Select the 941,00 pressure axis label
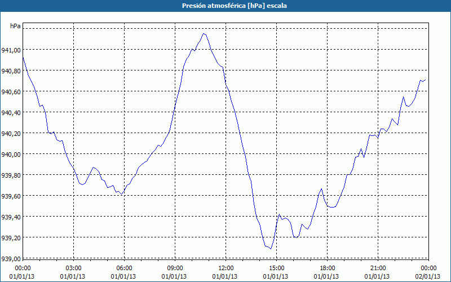This screenshot has height=282, width=451. (11, 50)
